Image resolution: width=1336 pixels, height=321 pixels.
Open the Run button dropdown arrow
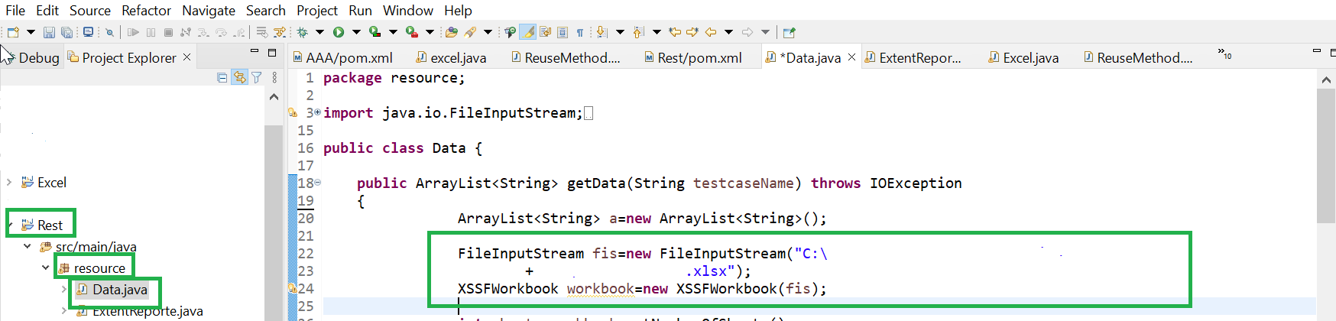(356, 32)
